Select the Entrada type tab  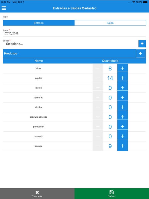tap(39, 23)
